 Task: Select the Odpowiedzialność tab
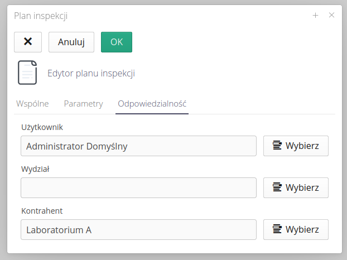152,104
